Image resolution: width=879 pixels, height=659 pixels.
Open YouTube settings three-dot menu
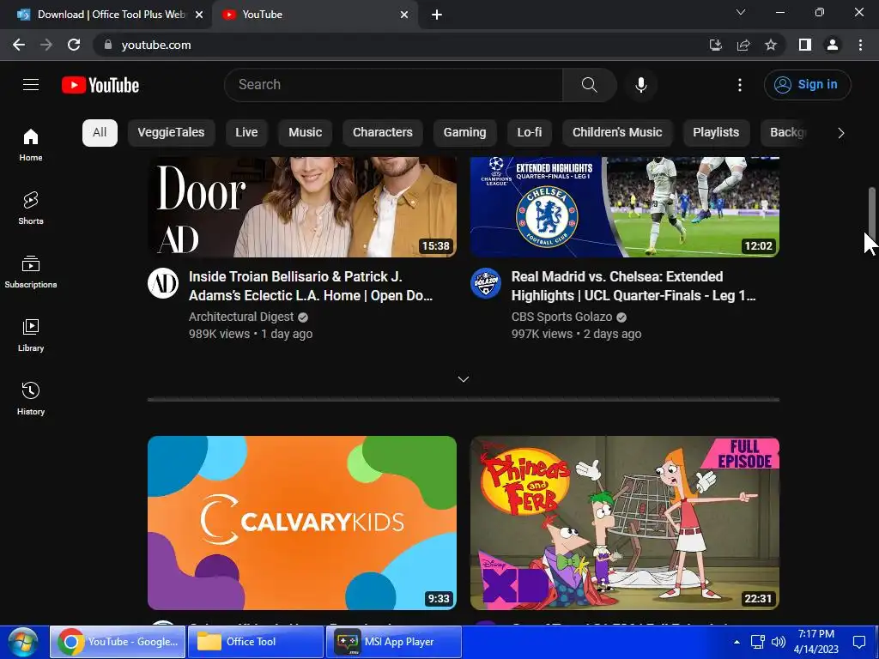(739, 85)
